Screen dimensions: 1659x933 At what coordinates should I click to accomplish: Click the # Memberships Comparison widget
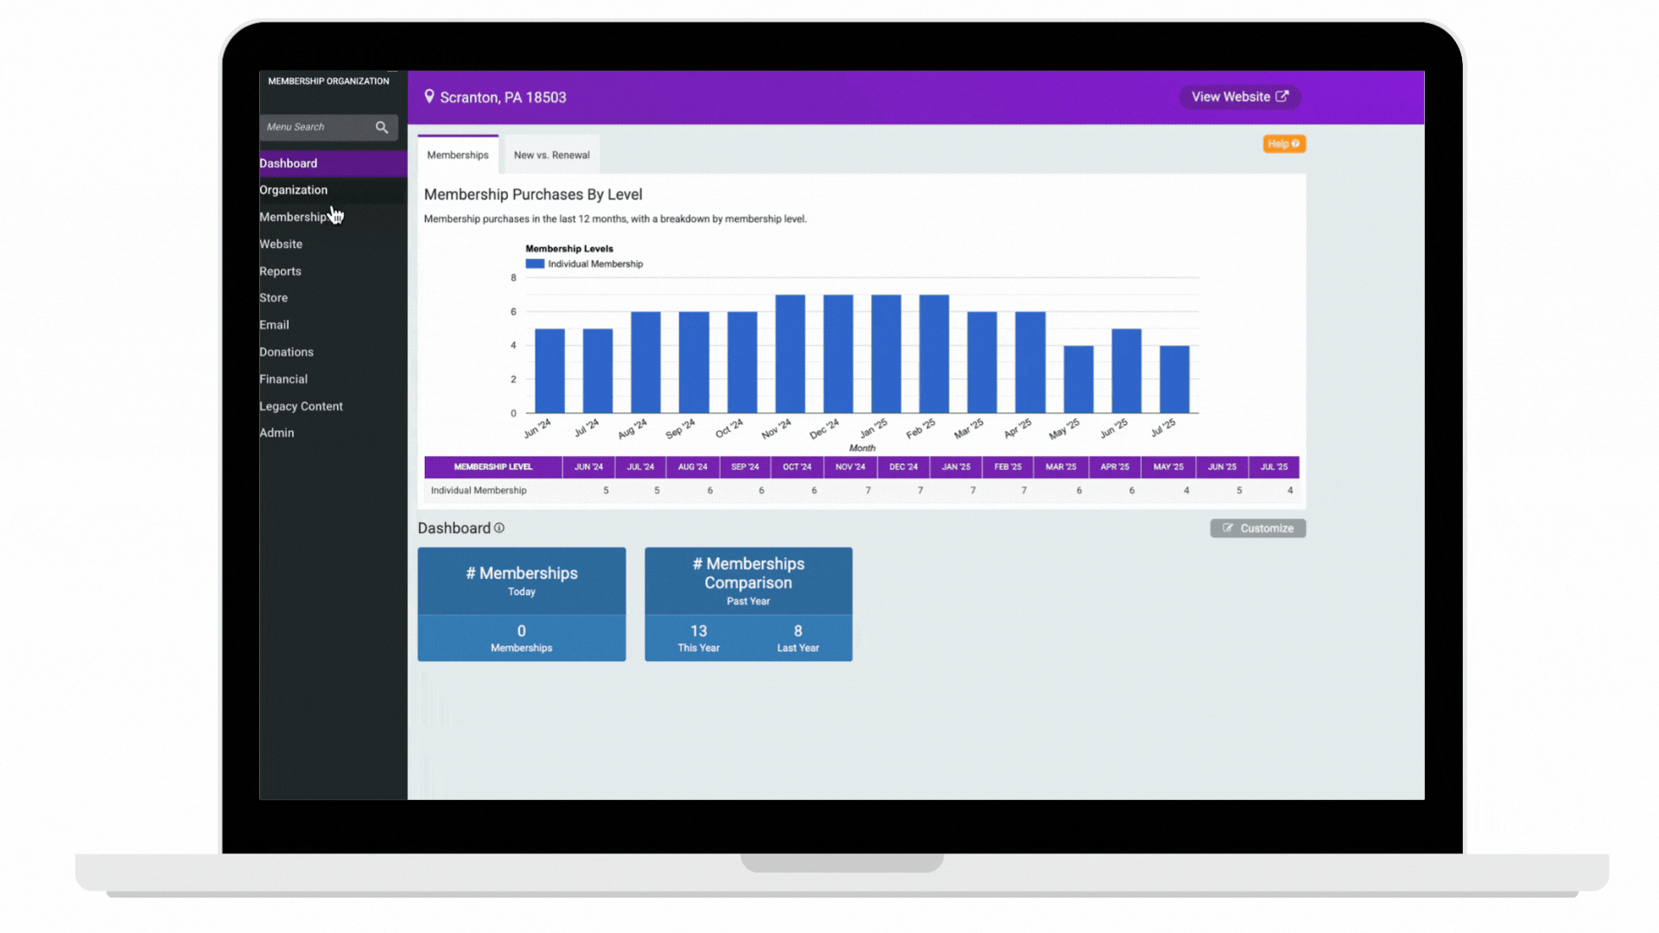[747, 604]
